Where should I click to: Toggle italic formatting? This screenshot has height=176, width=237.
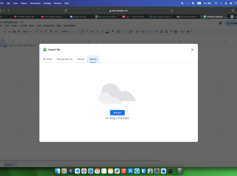point(97,32)
